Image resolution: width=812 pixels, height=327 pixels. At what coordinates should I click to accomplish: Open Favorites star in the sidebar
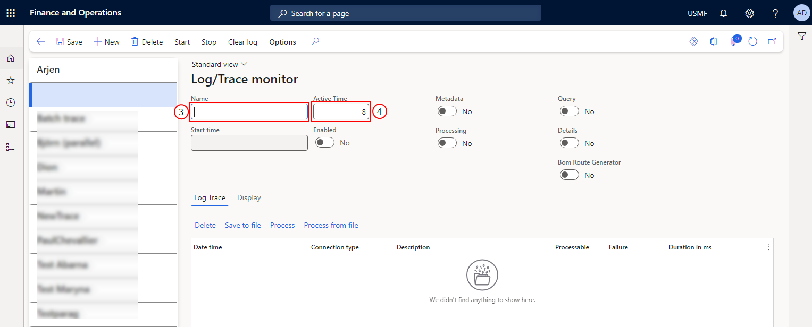click(x=11, y=81)
